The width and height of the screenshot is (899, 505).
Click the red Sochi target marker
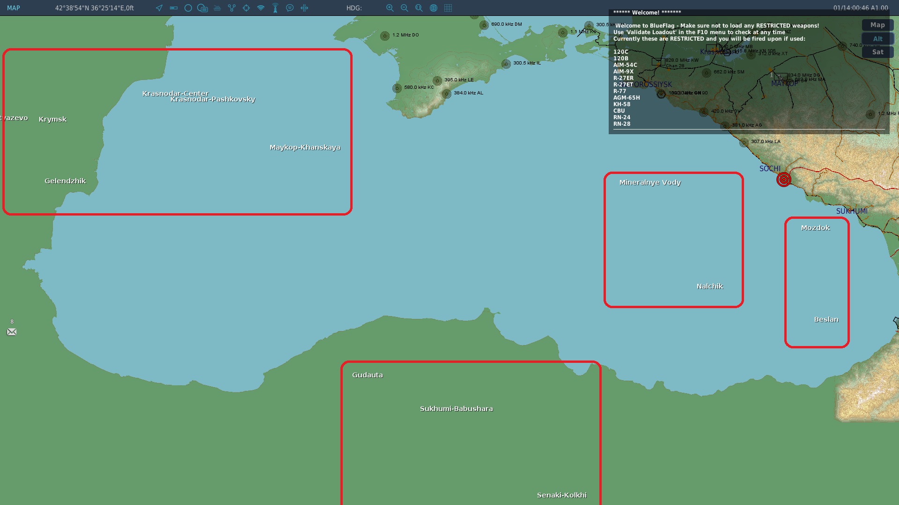pos(784,180)
